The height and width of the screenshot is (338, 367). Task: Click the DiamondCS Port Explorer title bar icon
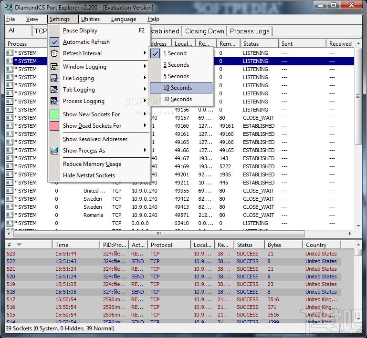[8, 8]
